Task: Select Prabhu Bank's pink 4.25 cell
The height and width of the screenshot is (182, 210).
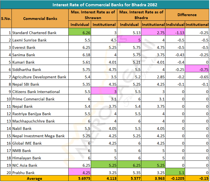Action: (x=80, y=172)
